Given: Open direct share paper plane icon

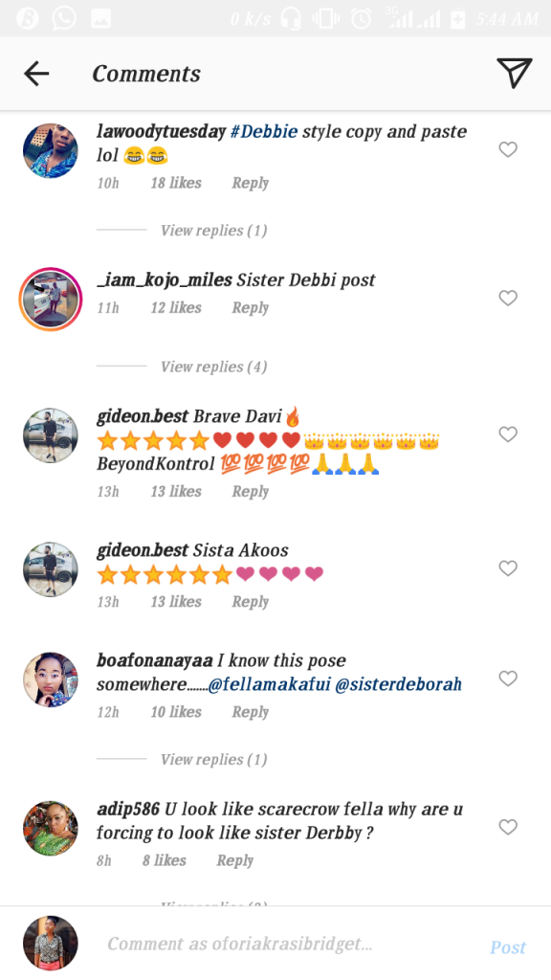Looking at the screenshot, I should [514, 73].
